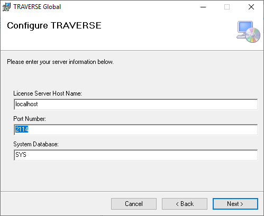Screen dimensions: 264x216
Task: Click the Configure TRAVERSE heading
Action: click(x=54, y=26)
